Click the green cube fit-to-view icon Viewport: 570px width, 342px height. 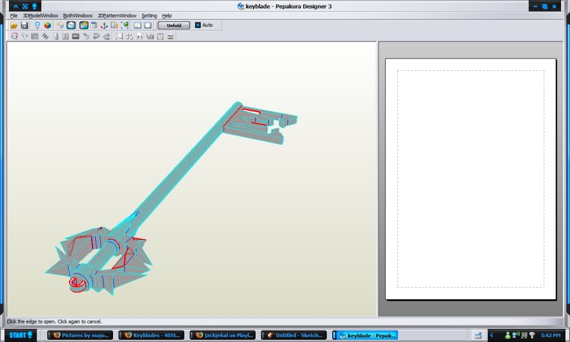click(x=125, y=26)
